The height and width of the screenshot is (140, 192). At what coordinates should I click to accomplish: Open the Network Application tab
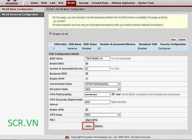[x=123, y=3]
